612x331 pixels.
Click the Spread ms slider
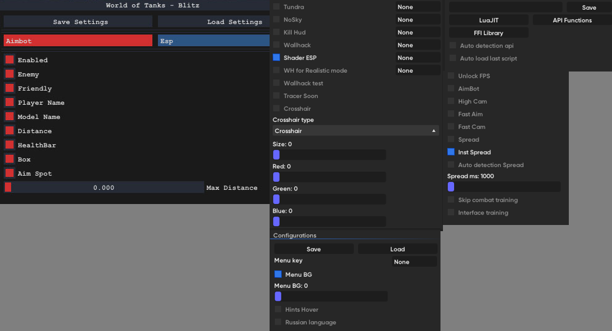(x=504, y=187)
